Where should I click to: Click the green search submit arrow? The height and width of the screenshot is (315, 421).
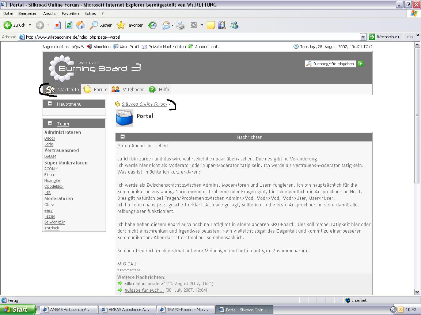point(361,64)
